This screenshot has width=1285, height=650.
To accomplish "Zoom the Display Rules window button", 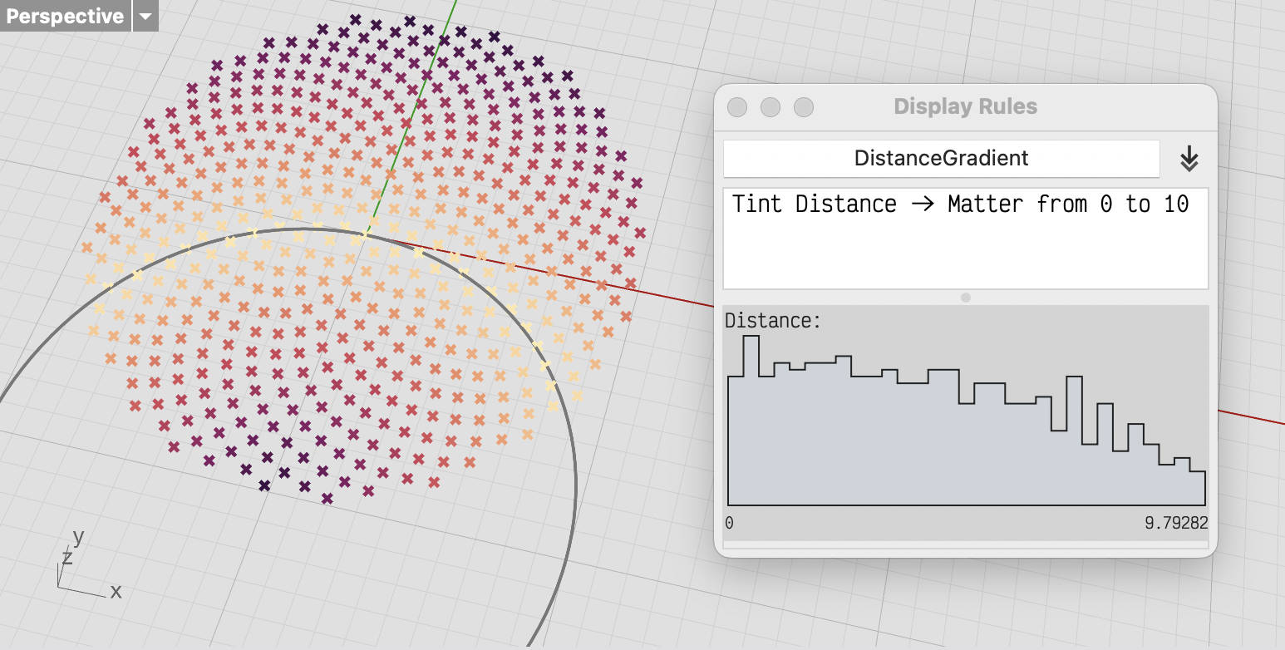I will point(803,107).
